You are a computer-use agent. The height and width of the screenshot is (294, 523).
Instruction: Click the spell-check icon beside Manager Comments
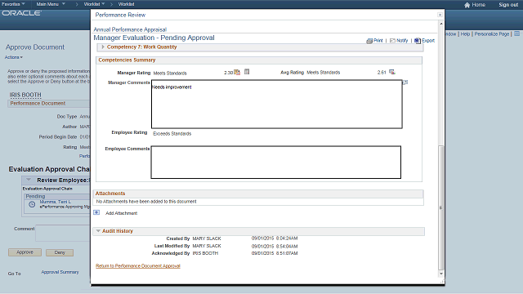[x=405, y=82]
